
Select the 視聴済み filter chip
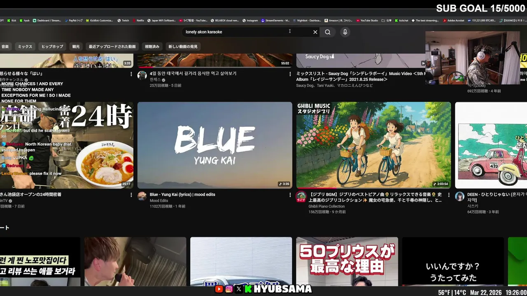pyautogui.click(x=152, y=46)
